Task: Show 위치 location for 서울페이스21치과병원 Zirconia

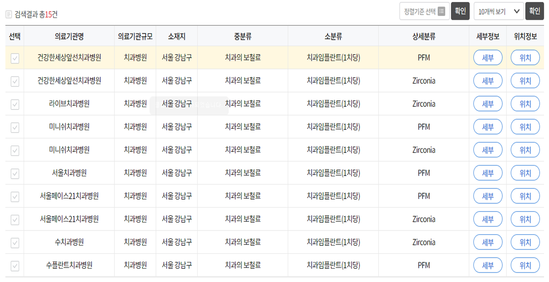Action: [x=525, y=219]
